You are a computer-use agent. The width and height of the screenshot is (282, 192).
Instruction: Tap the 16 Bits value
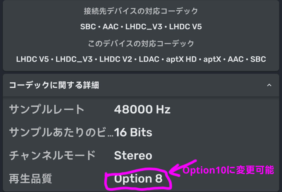[x=133, y=132]
